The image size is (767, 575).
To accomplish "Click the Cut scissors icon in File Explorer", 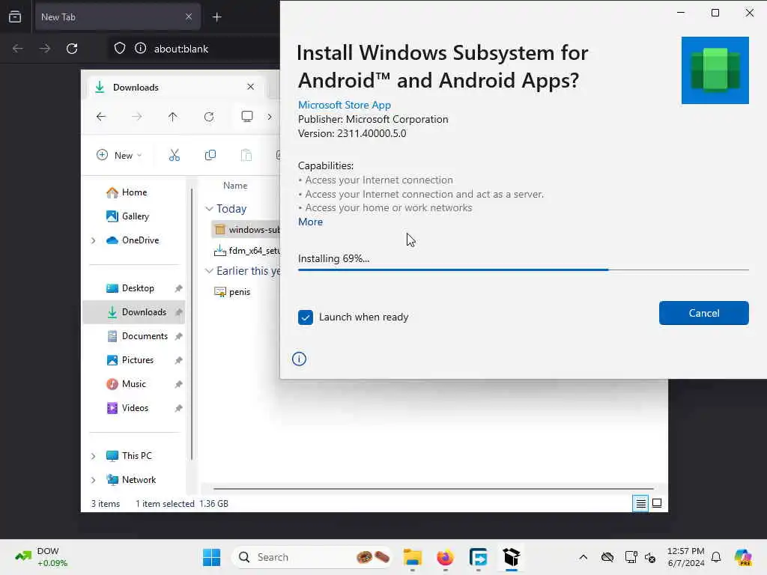I will tap(174, 156).
